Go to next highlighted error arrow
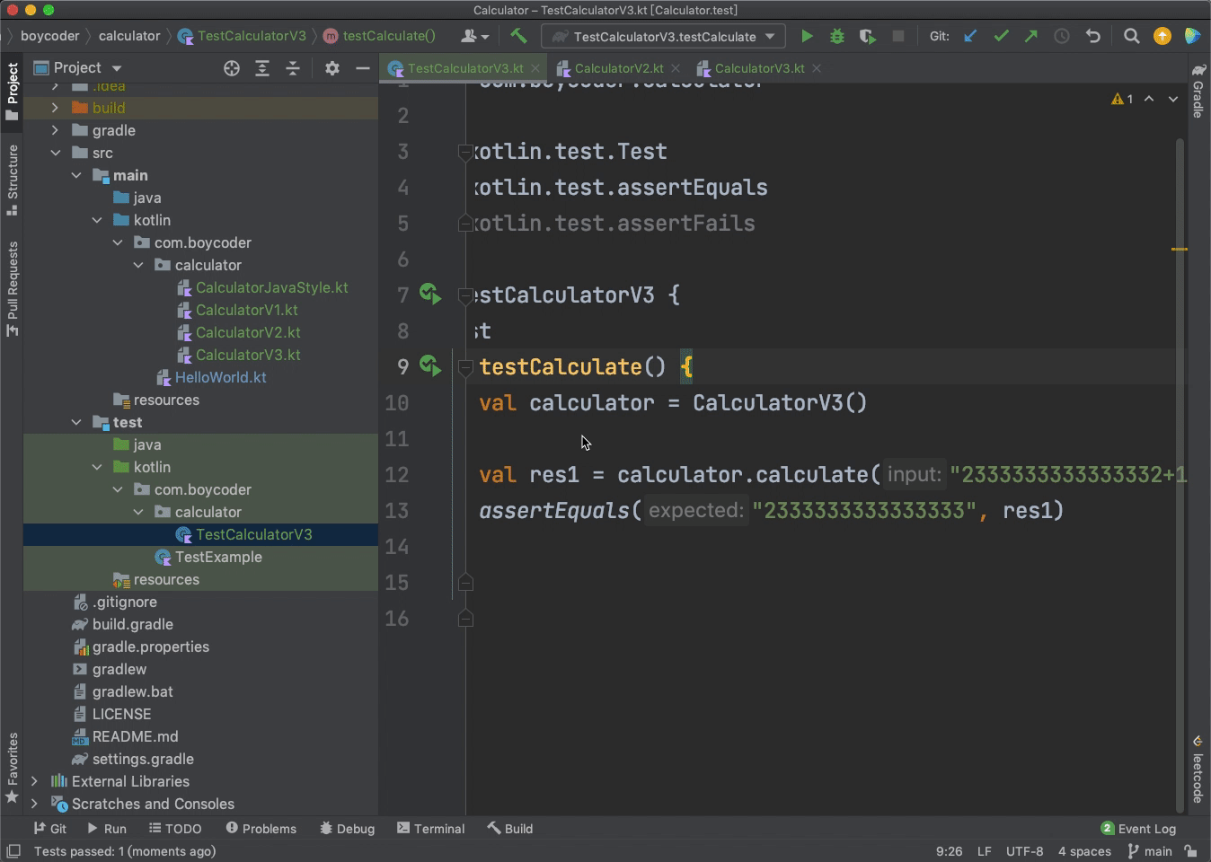1211x862 pixels. [x=1173, y=99]
